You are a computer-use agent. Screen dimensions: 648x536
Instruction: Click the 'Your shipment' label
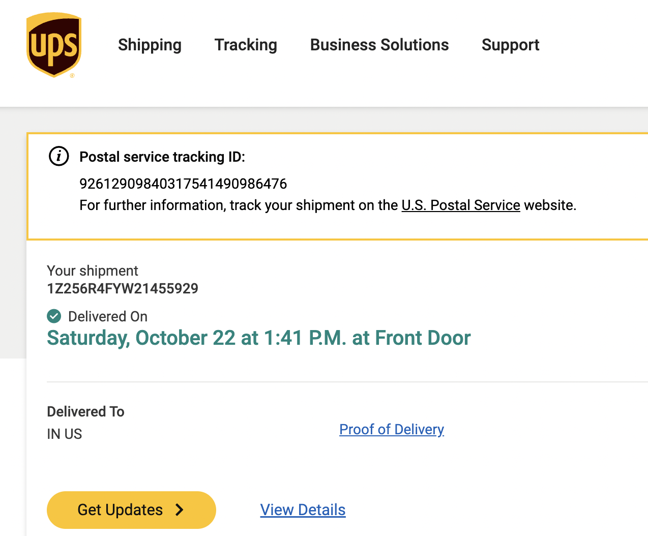point(93,271)
